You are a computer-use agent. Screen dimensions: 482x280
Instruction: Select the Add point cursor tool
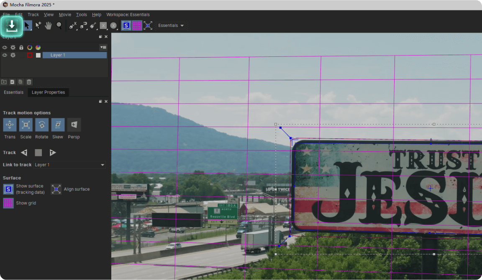38,25
